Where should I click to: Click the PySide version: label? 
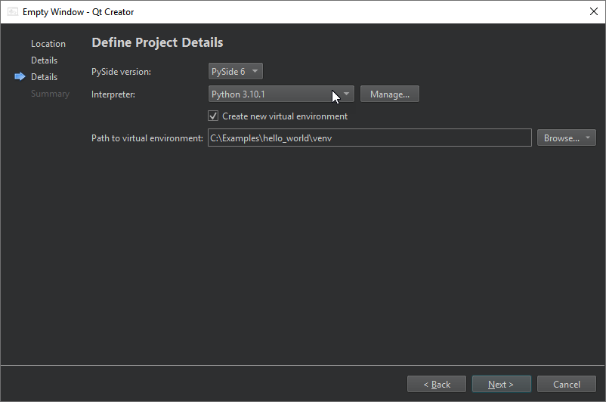(x=121, y=72)
